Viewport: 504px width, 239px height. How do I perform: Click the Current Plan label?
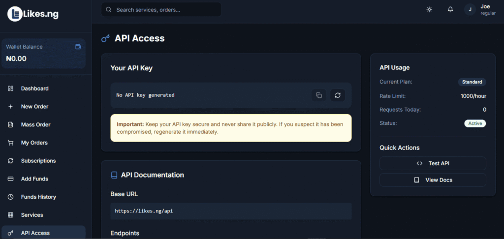(x=396, y=82)
